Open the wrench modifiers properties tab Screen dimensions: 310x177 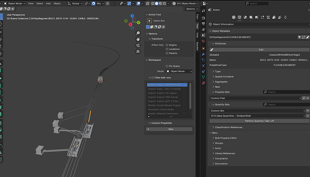tap(203, 54)
